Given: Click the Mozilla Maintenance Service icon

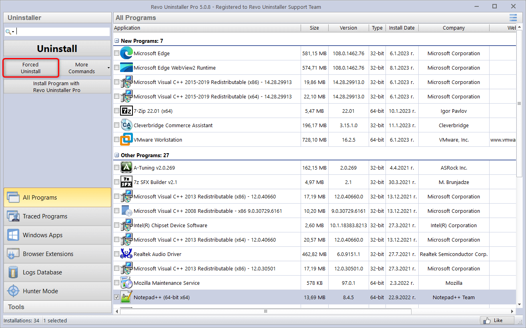Looking at the screenshot, I should (x=126, y=283).
